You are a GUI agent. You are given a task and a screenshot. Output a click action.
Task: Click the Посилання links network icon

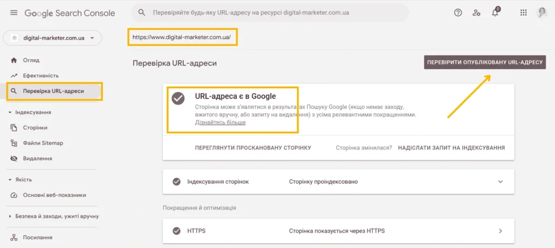(14, 237)
